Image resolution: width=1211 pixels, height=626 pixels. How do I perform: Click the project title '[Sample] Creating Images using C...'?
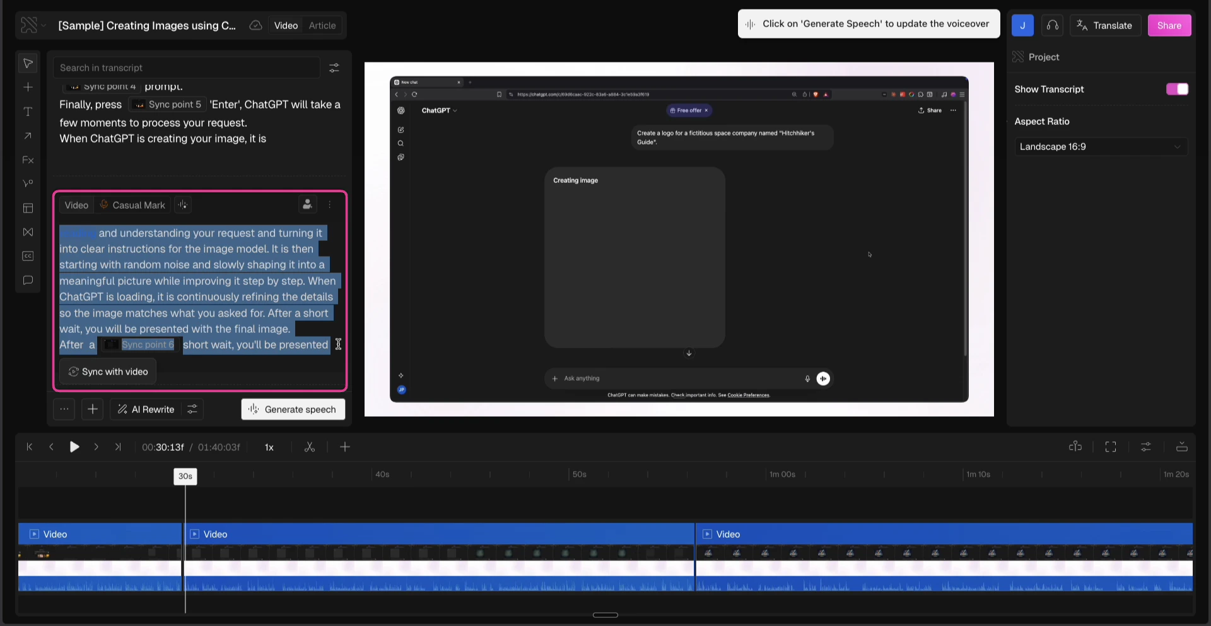click(x=147, y=25)
